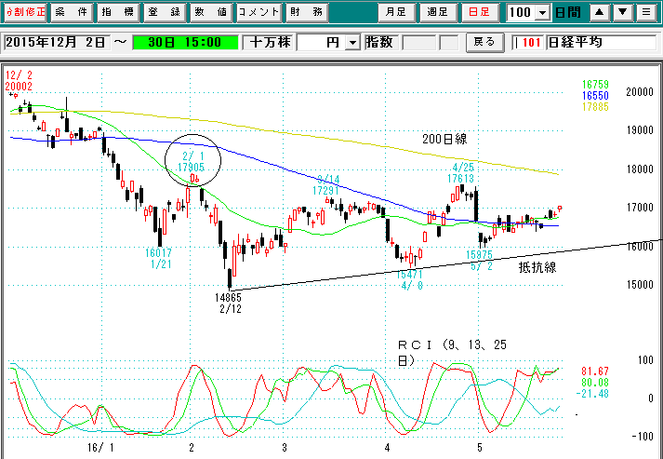Image resolution: width=663 pixels, height=459 pixels.
Task: Open the 指標 indicators menu
Action: [x=117, y=13]
